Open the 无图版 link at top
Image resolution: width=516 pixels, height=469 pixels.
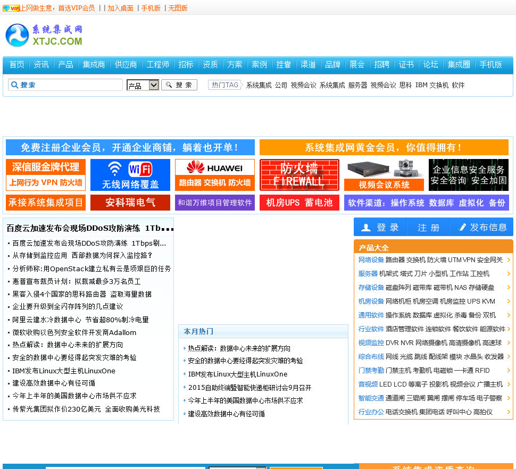click(x=178, y=8)
